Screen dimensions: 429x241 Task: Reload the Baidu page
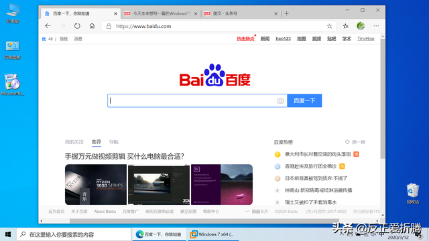click(77, 26)
